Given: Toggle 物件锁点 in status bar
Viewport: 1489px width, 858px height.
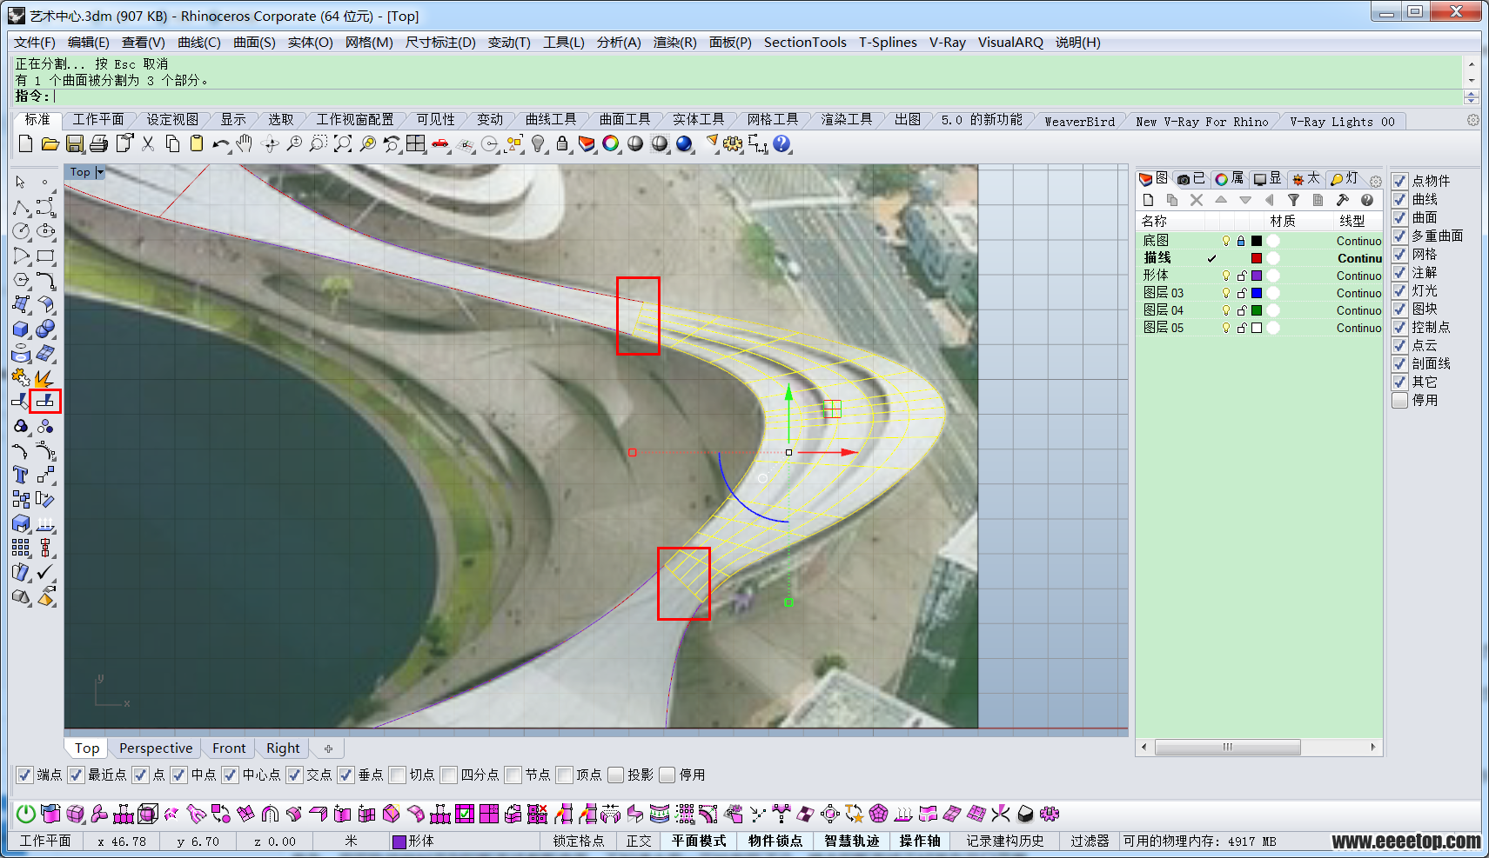Looking at the screenshot, I should click(775, 841).
